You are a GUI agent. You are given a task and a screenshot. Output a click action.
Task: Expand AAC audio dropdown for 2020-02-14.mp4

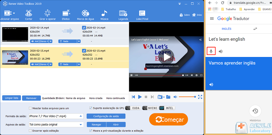[50, 41]
